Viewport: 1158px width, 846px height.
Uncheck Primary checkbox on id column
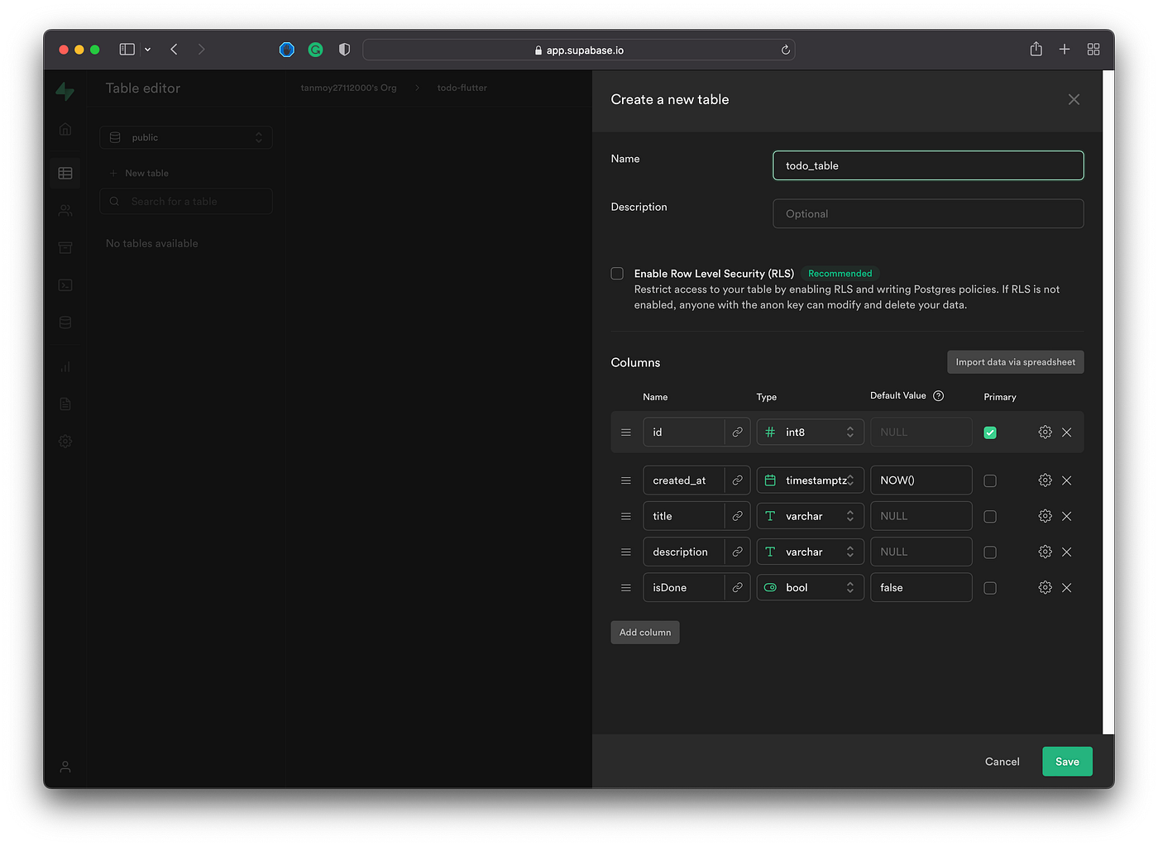click(x=990, y=432)
